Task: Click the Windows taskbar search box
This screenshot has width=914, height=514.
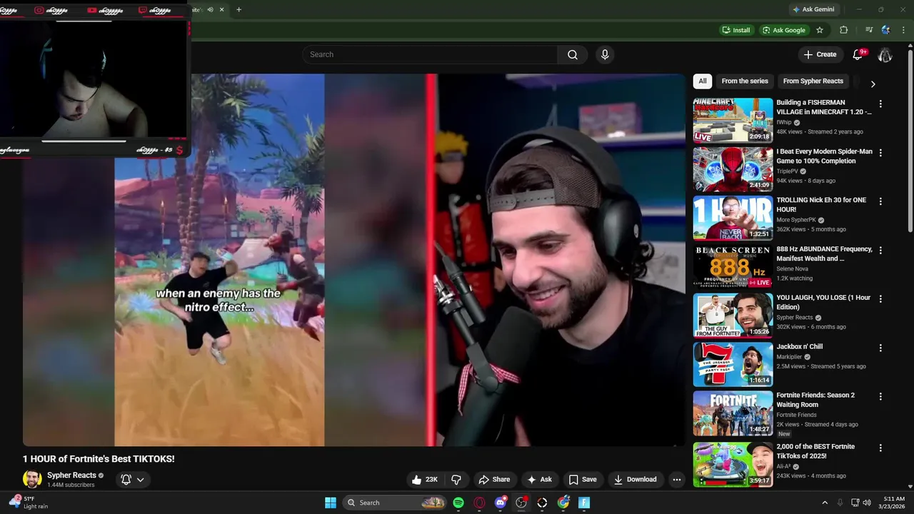Action: coord(394,503)
